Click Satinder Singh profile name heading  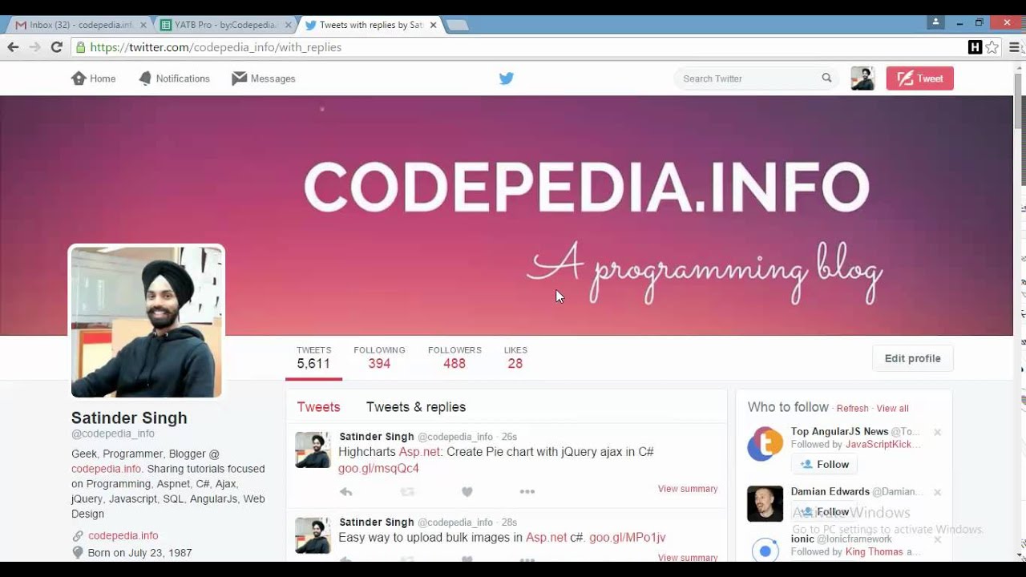pyautogui.click(x=129, y=418)
